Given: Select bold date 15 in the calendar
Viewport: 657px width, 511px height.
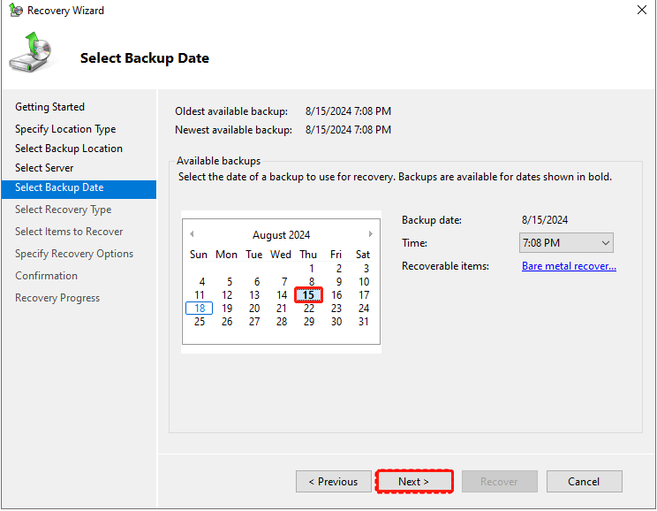Looking at the screenshot, I should pyautogui.click(x=308, y=295).
